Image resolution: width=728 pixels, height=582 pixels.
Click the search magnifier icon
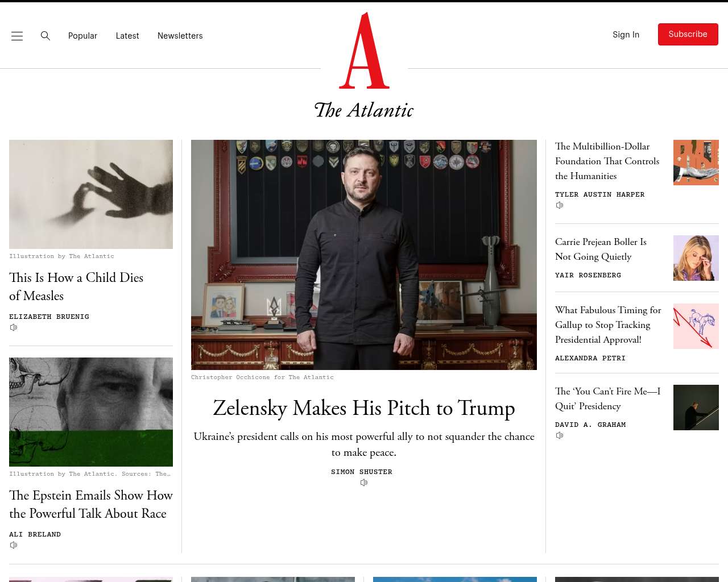(x=45, y=36)
